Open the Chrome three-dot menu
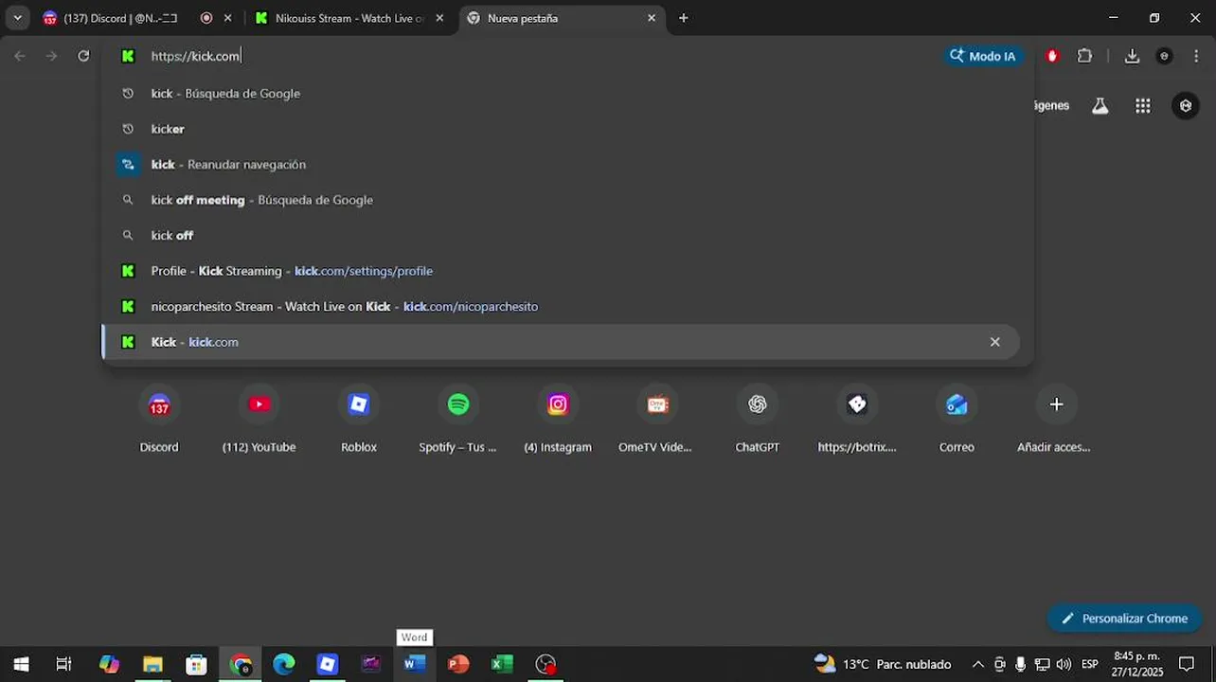This screenshot has width=1216, height=682. tap(1196, 56)
